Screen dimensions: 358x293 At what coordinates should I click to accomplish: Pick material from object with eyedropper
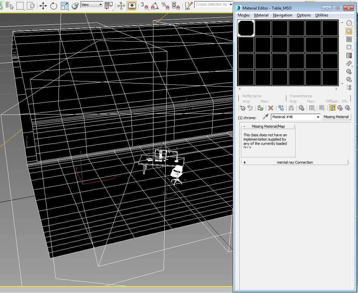(x=265, y=117)
